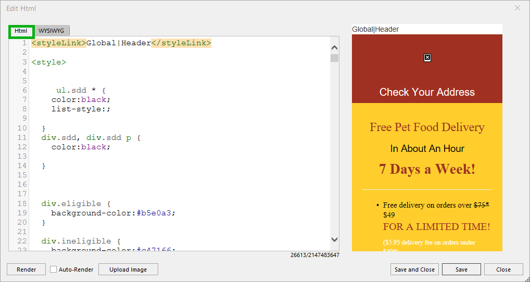Screen dimensions: 530x282
Task: Click the Render button
Action: click(x=27, y=270)
